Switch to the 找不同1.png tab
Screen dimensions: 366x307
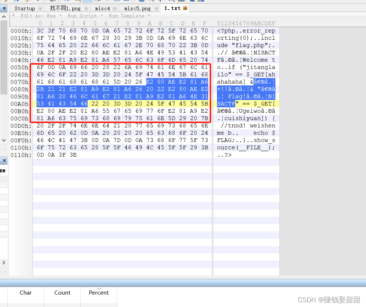point(65,8)
